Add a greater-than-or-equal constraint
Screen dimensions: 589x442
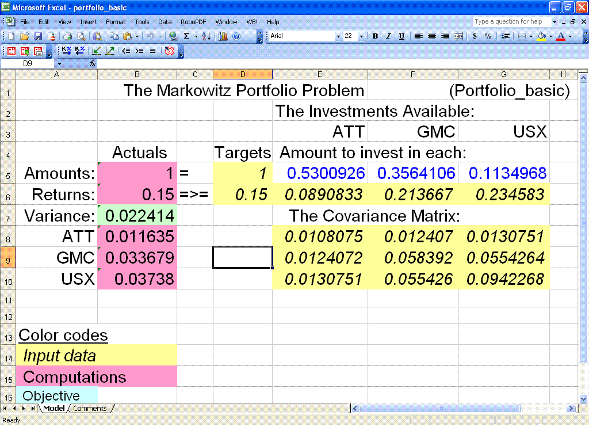tap(139, 51)
